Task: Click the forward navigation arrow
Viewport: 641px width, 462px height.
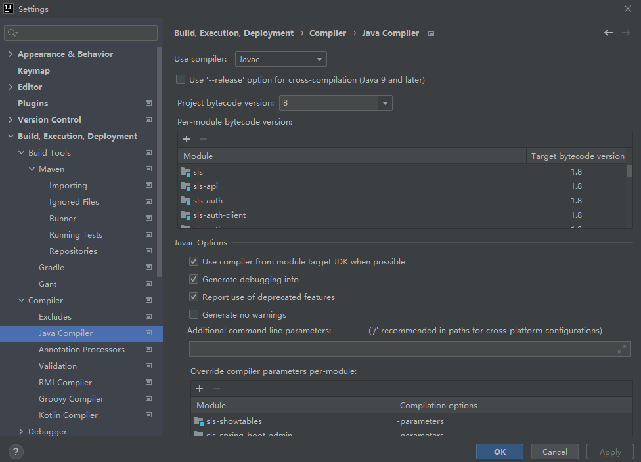Action: click(626, 33)
